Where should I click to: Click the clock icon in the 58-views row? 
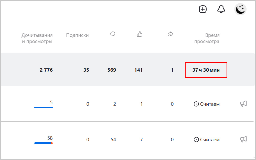pyautogui.click(x=196, y=140)
